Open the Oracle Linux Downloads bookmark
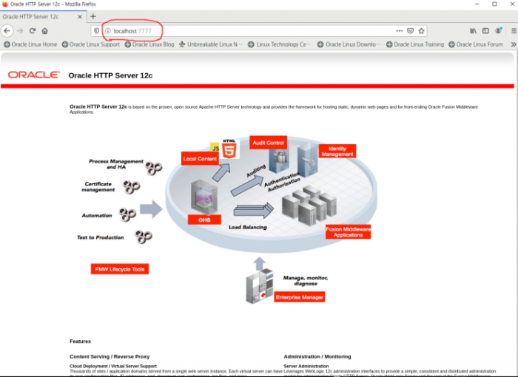 [349, 44]
